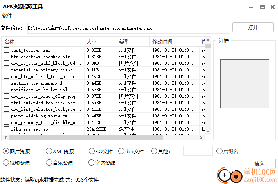Click the 其他 extension text box
The image size is (278, 184).
pyautogui.click(x=198, y=151)
